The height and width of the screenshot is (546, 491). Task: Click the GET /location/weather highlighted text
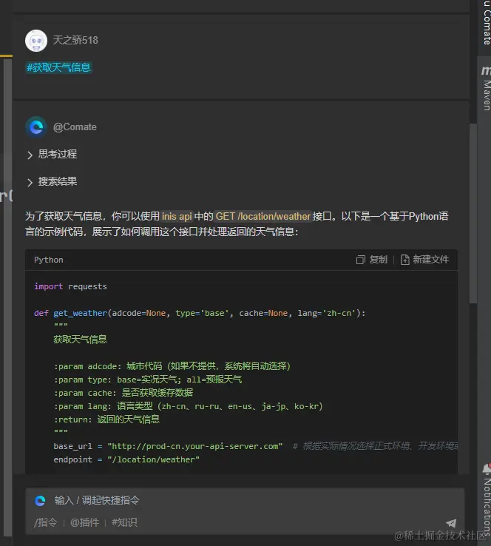[x=263, y=216]
